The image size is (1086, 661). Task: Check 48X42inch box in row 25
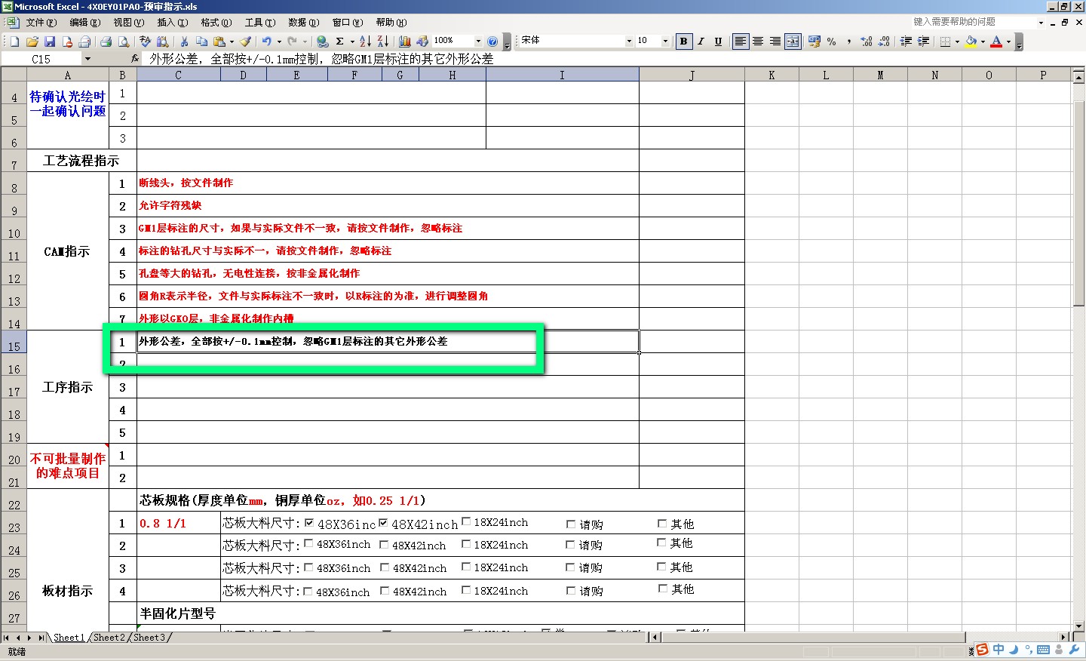click(385, 567)
